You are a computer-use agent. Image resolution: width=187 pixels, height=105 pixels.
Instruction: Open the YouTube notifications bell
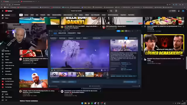[x=179, y=11]
